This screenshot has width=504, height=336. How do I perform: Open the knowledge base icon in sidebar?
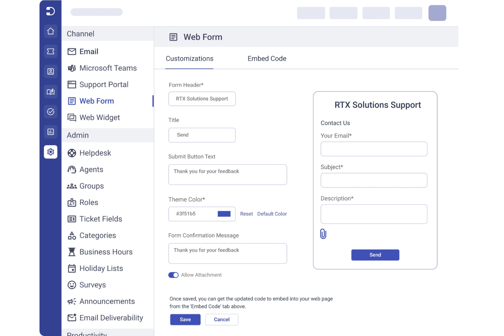click(50, 92)
